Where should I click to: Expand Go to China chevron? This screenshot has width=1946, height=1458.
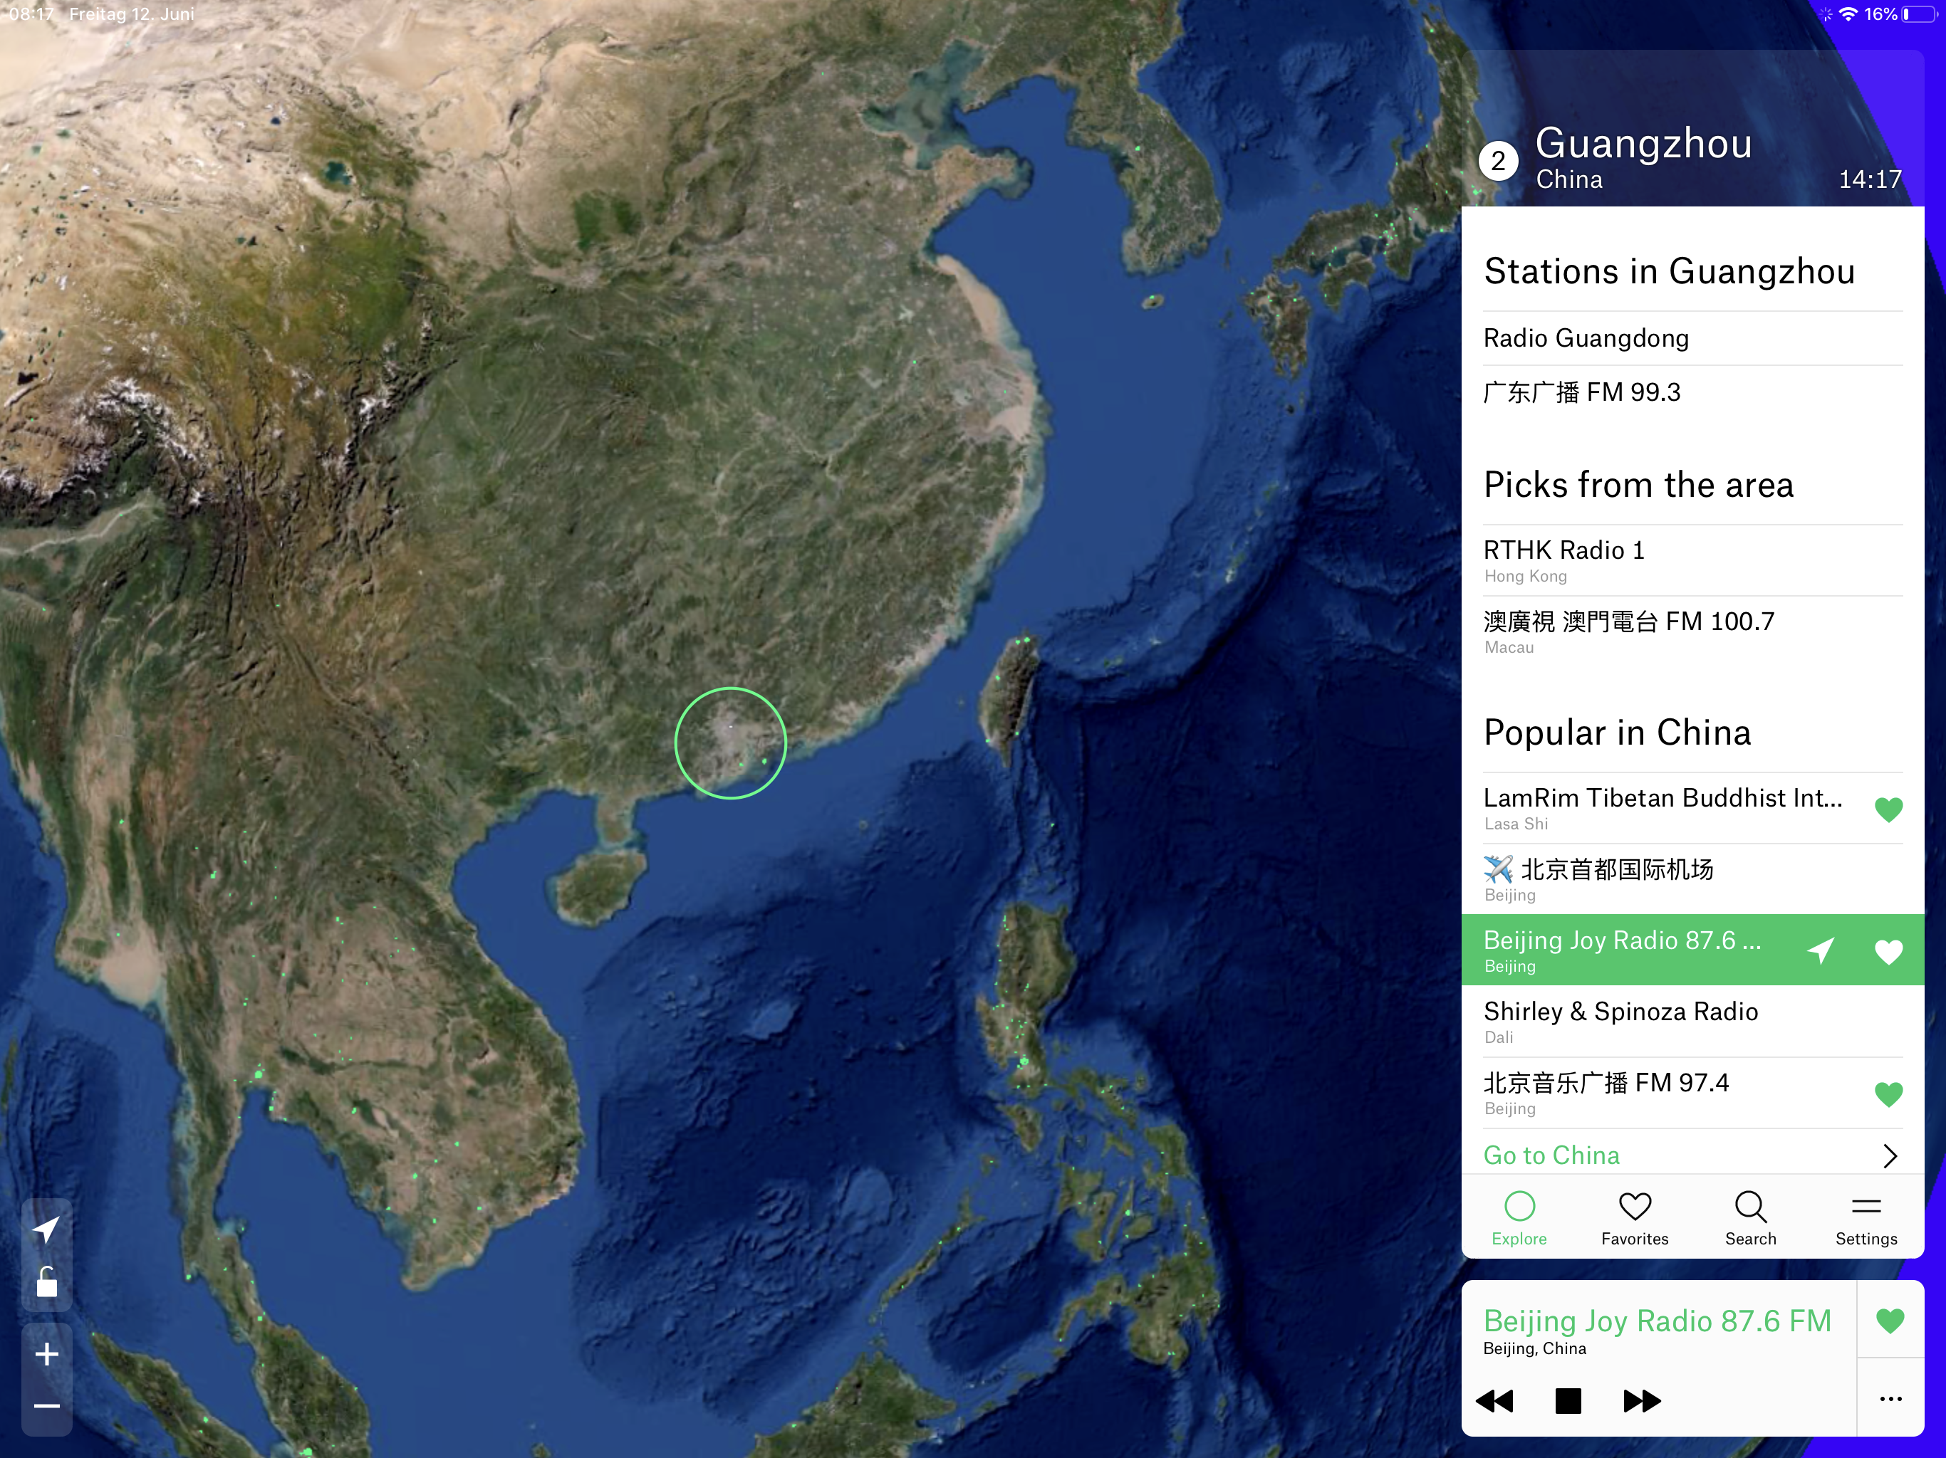pos(1889,1155)
